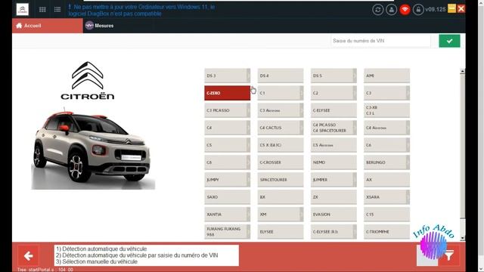This screenshot has height=272, width=484.
Task: Click the Saisie du numéro de VIN field
Action: pos(380,41)
